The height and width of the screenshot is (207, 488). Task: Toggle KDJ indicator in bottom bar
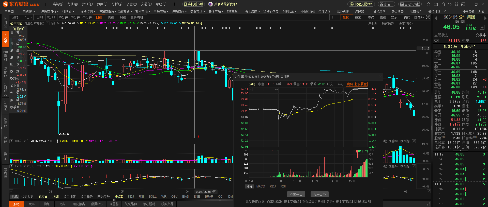(131, 197)
